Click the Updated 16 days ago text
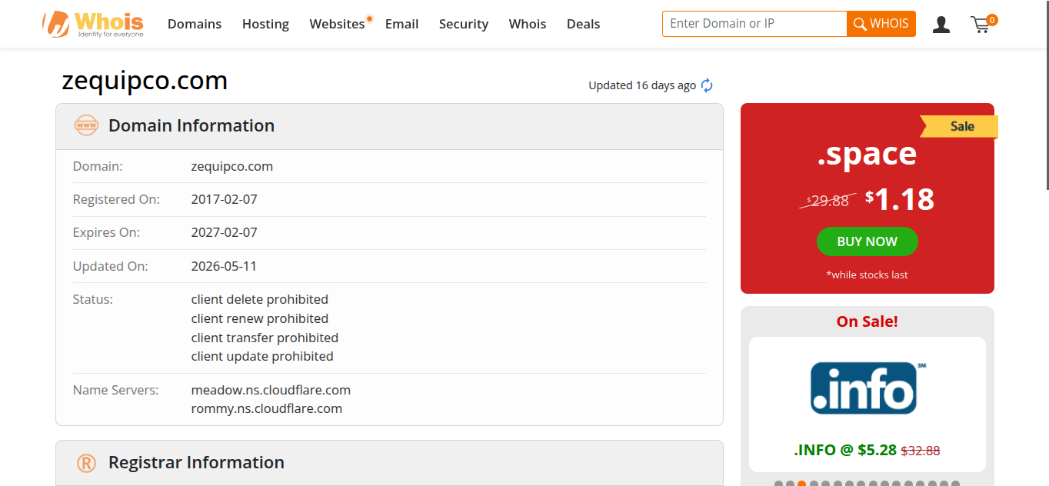Screen dimensions: 1049x486 pos(642,85)
